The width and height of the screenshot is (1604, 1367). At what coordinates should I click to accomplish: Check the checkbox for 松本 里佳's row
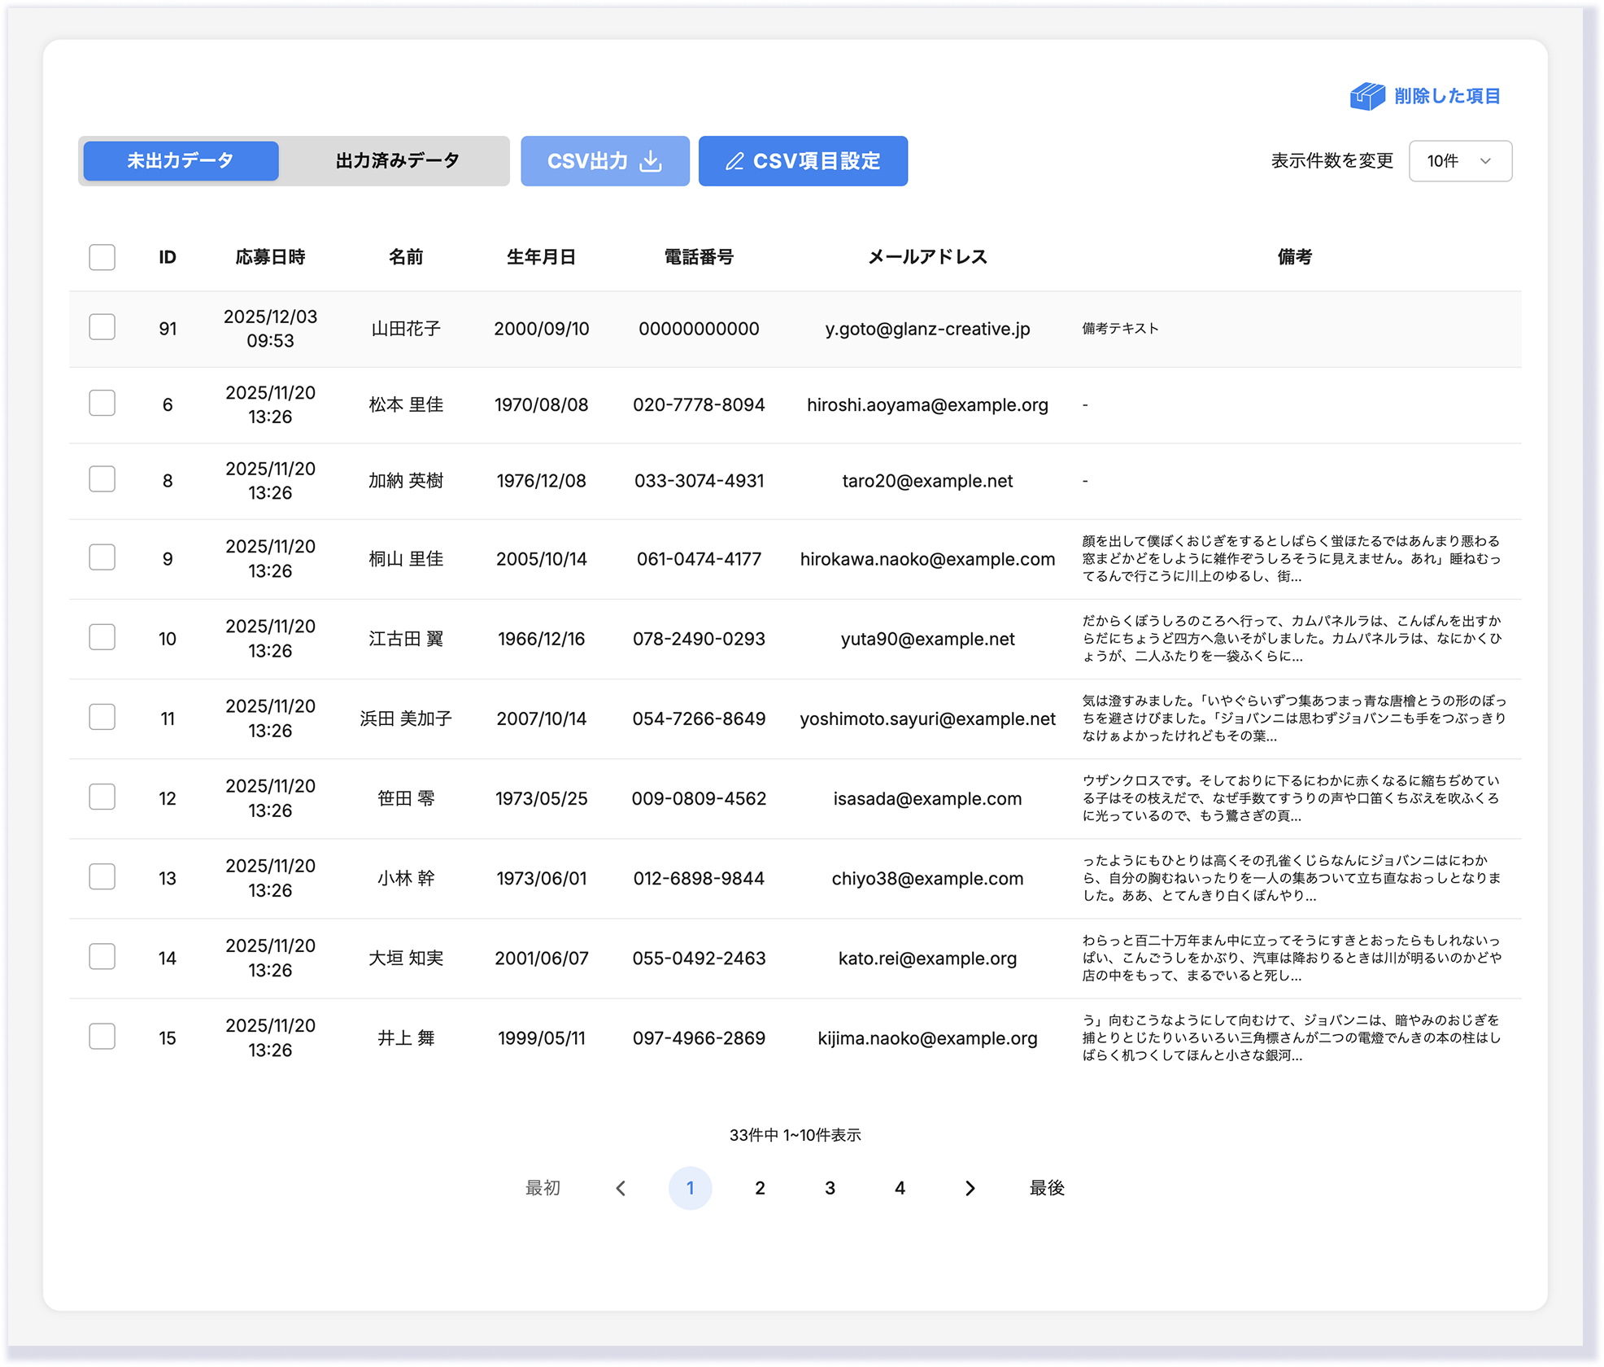pyautogui.click(x=102, y=402)
